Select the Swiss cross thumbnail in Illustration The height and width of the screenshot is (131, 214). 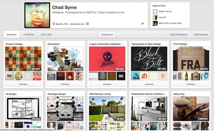[70, 76]
